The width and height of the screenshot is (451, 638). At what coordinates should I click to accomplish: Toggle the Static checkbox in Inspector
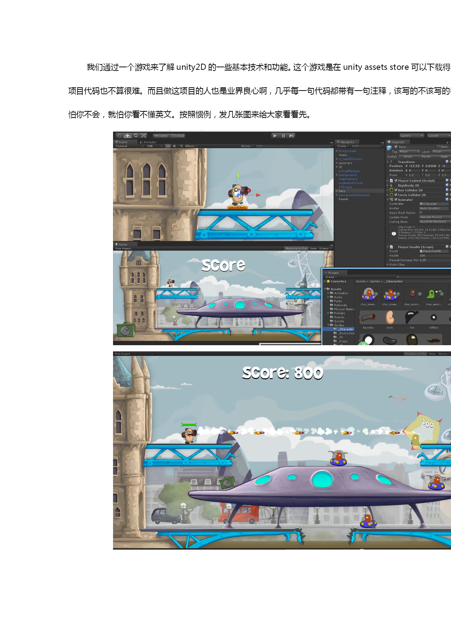click(438, 147)
